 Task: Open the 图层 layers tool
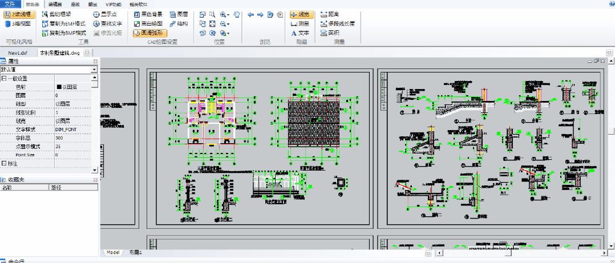pyautogui.click(x=179, y=14)
